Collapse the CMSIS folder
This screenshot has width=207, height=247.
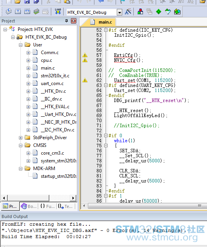pos(20,145)
